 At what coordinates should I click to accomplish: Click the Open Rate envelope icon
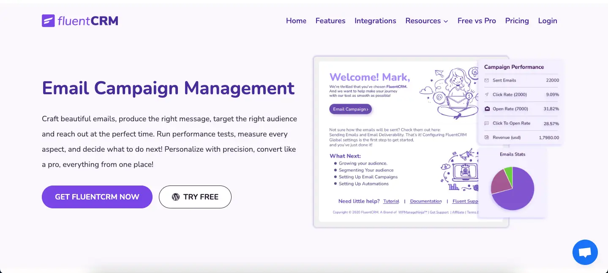point(487,109)
